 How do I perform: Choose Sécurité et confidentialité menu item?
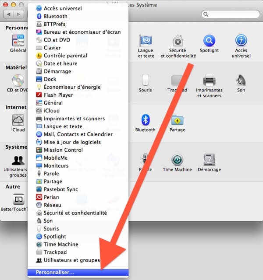coord(78,213)
